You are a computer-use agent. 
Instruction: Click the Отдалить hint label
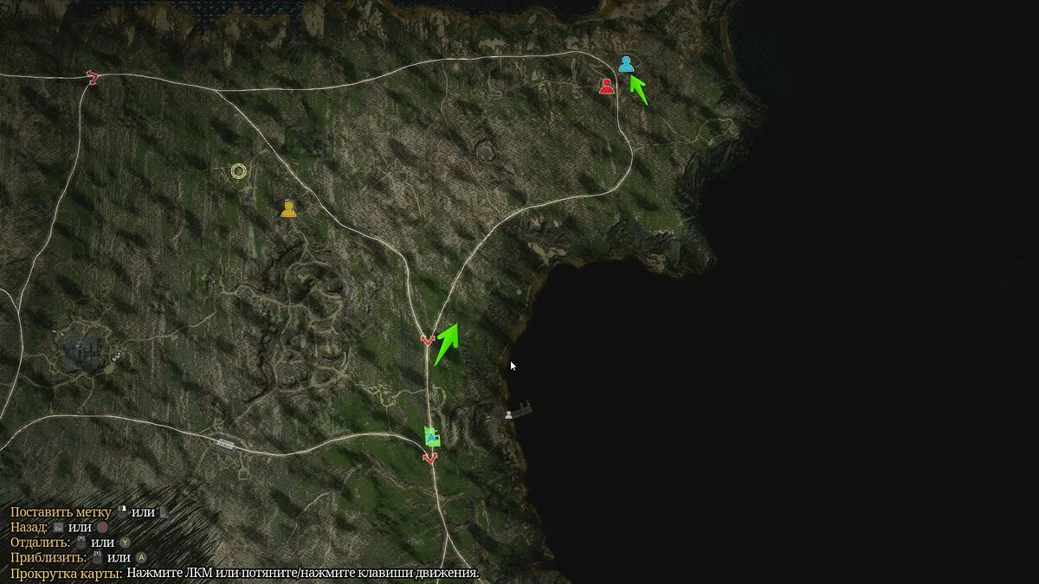pos(41,542)
